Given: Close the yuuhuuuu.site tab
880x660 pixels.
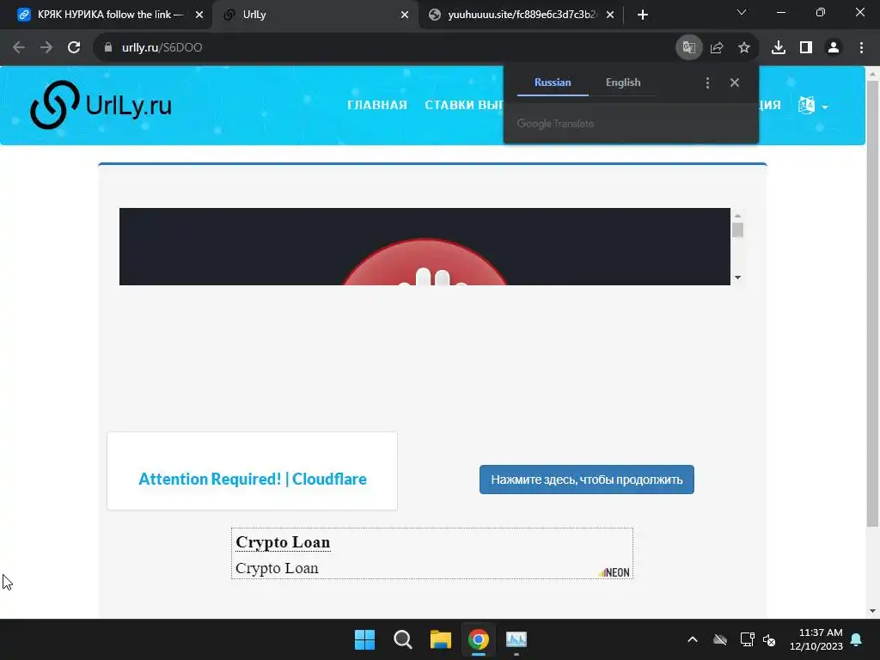Looking at the screenshot, I should pos(610,15).
